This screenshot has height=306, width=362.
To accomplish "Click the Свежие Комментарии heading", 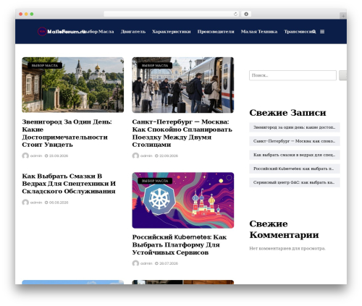I will point(284,229).
